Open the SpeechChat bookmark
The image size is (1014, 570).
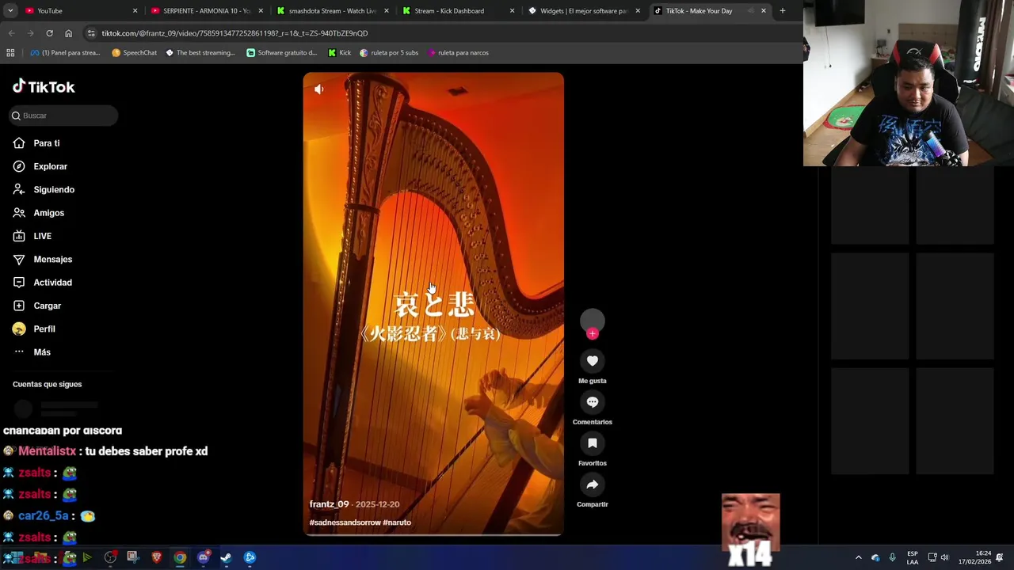[134, 53]
